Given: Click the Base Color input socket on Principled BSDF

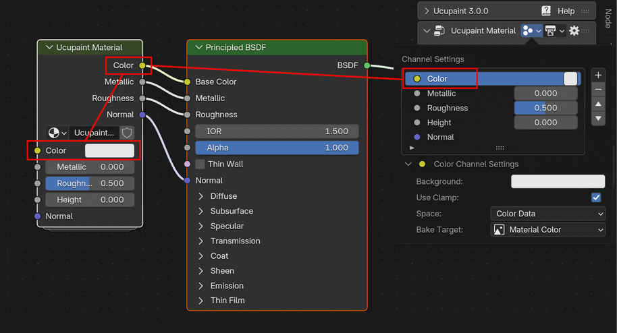Looking at the screenshot, I should coord(187,82).
